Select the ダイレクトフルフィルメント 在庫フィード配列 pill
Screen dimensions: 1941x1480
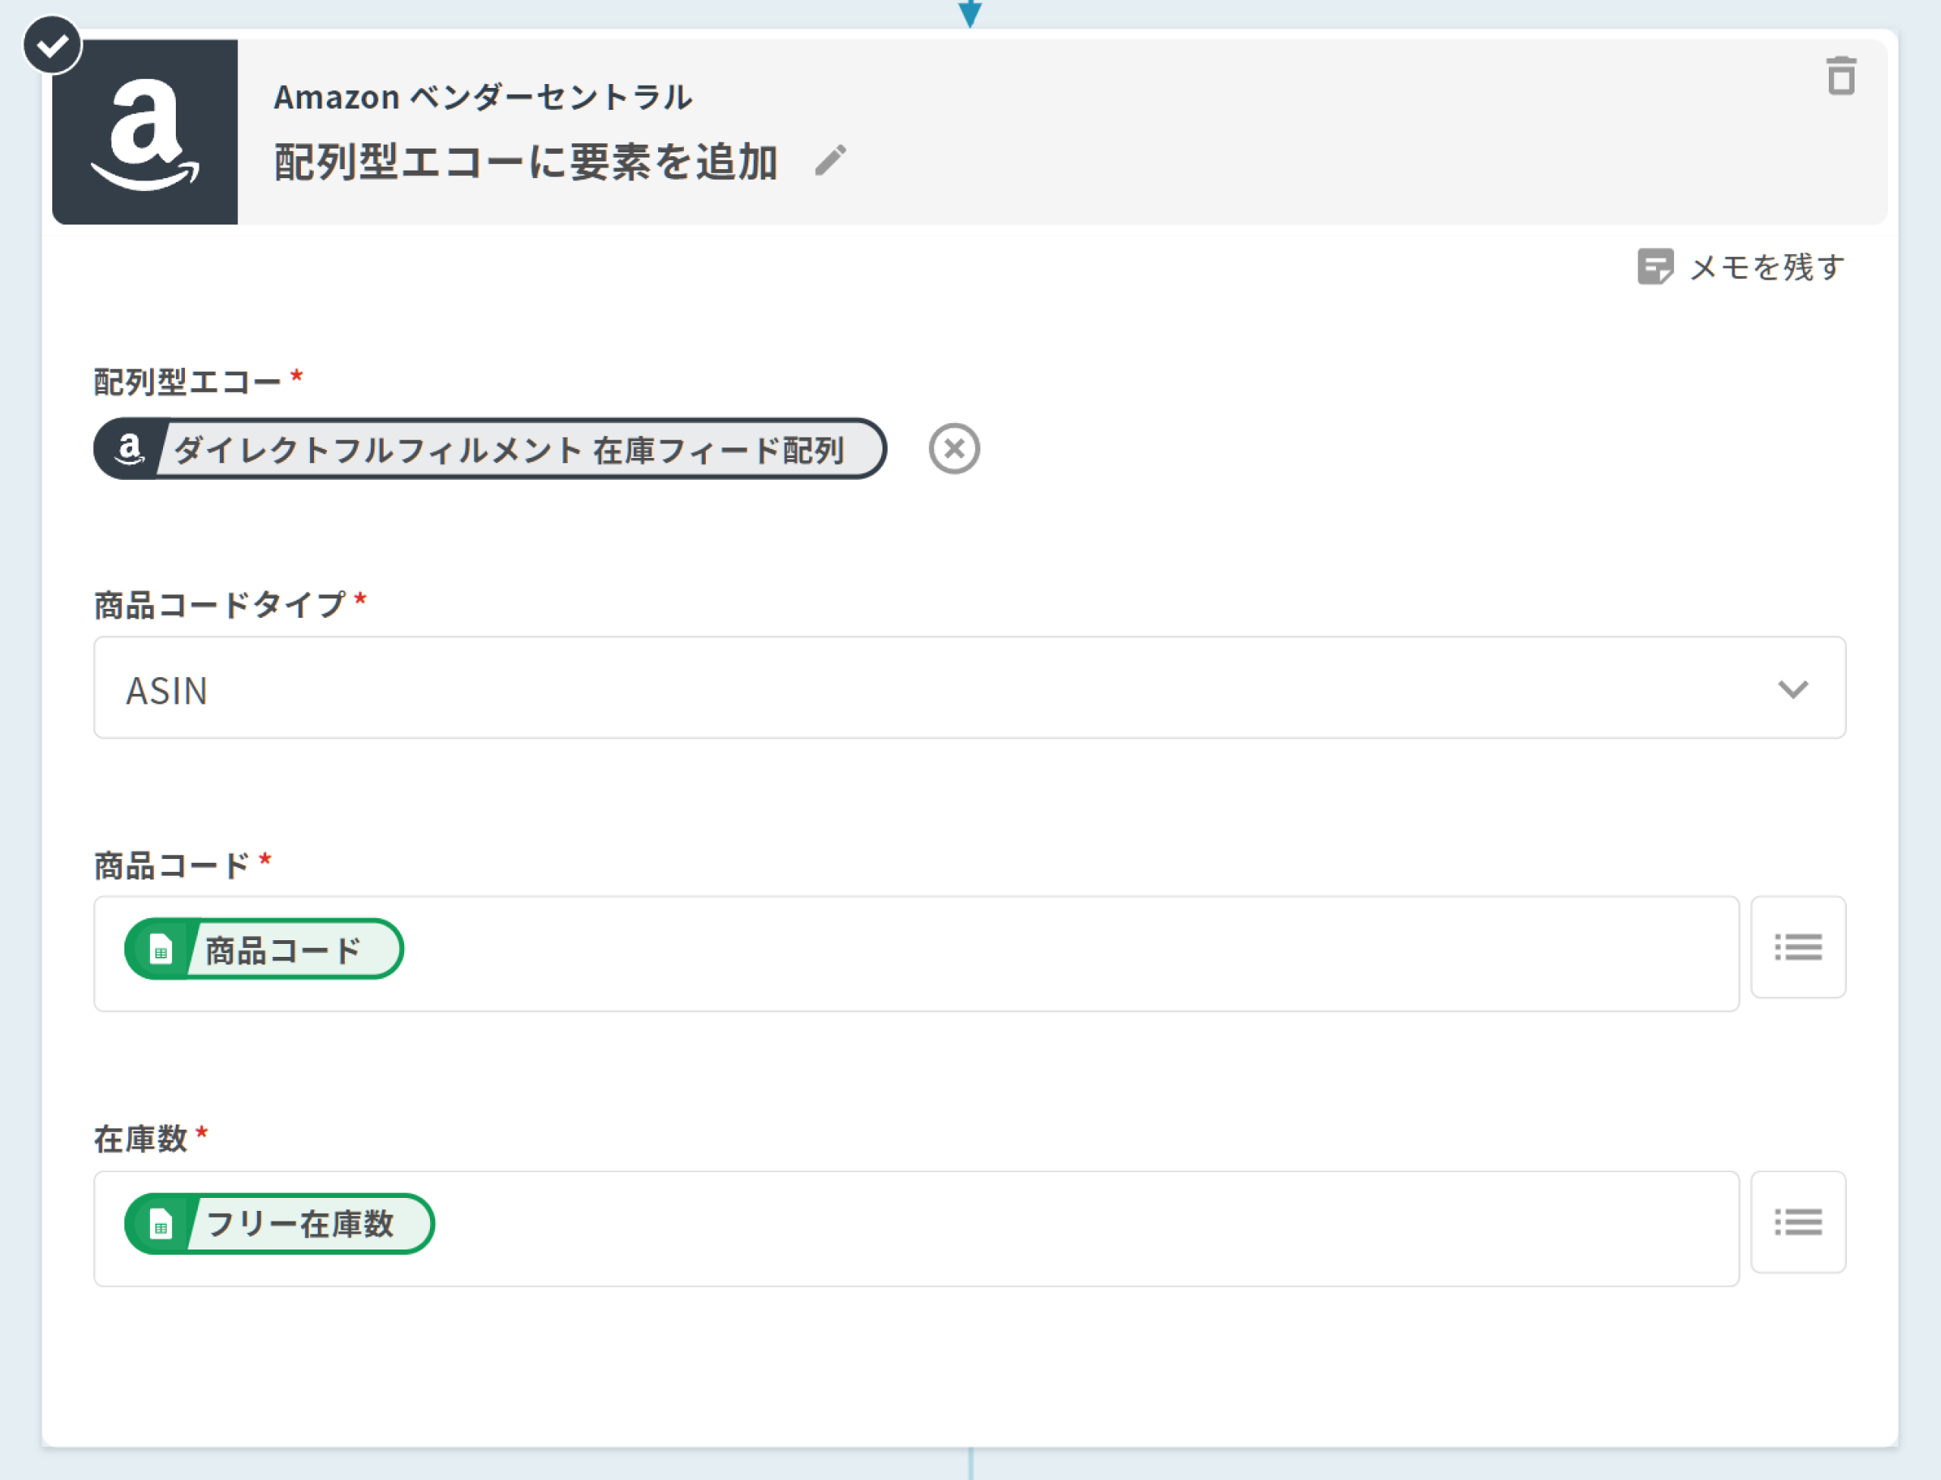point(509,450)
